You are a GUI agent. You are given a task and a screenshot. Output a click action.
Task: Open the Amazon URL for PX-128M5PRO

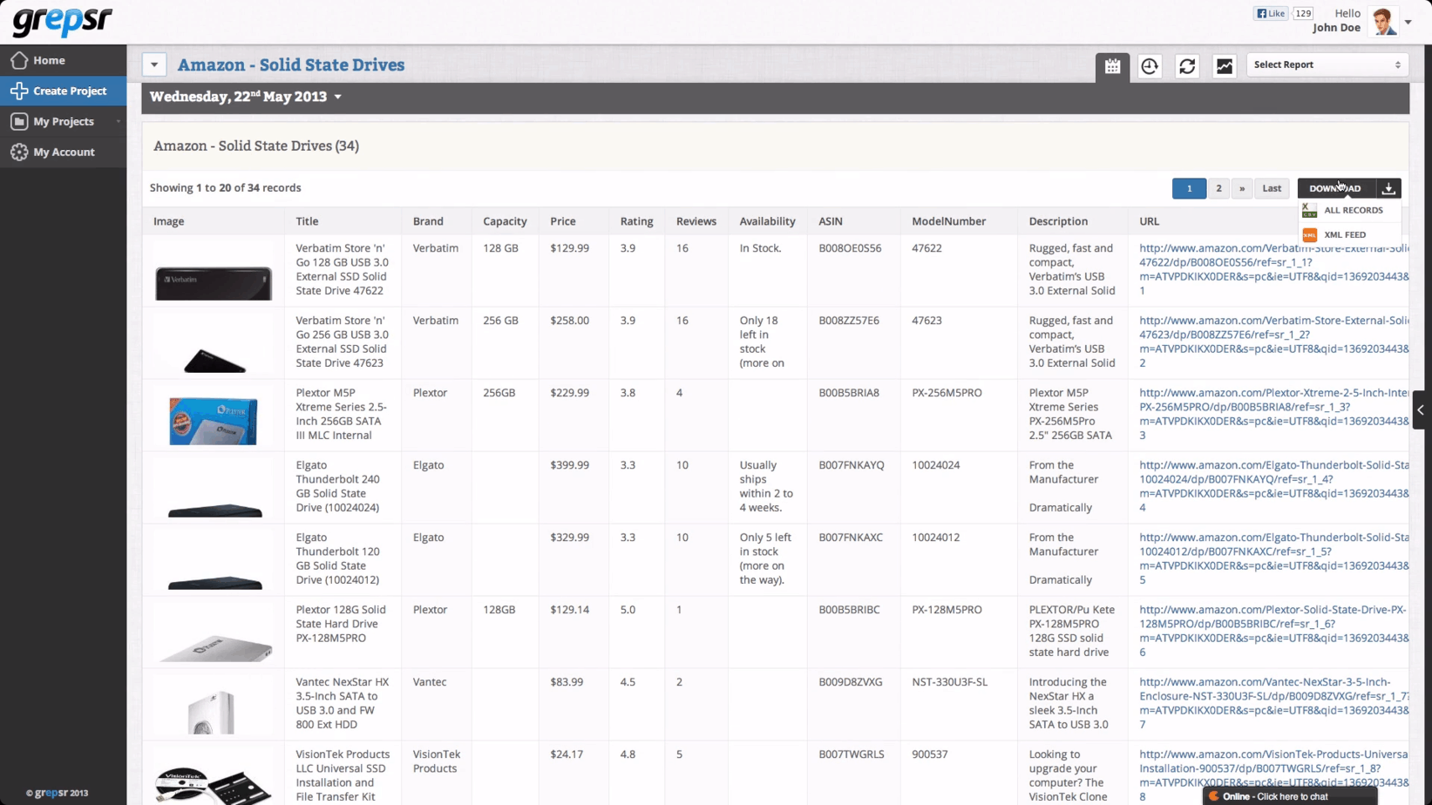(x=1273, y=631)
